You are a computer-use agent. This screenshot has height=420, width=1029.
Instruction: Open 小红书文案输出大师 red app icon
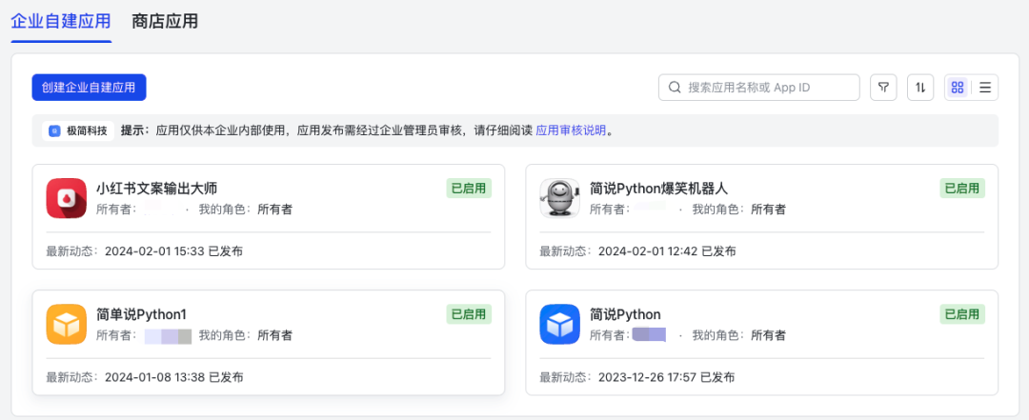coord(67,198)
